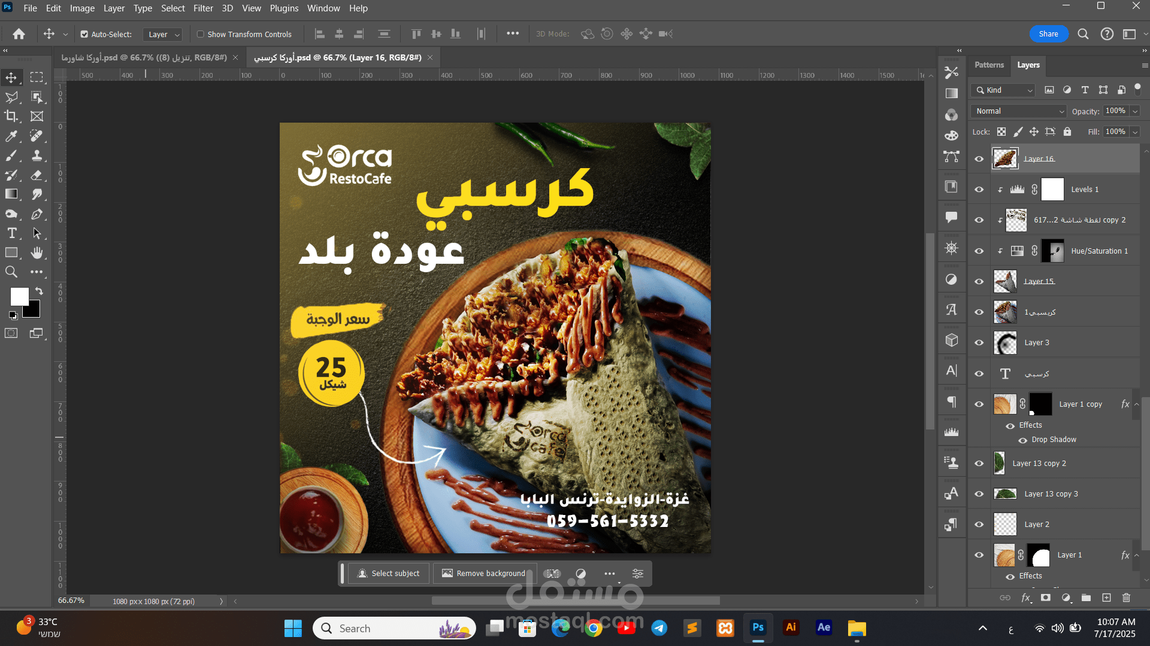
Task: Select the Eyedropper tool
Action: click(x=11, y=136)
